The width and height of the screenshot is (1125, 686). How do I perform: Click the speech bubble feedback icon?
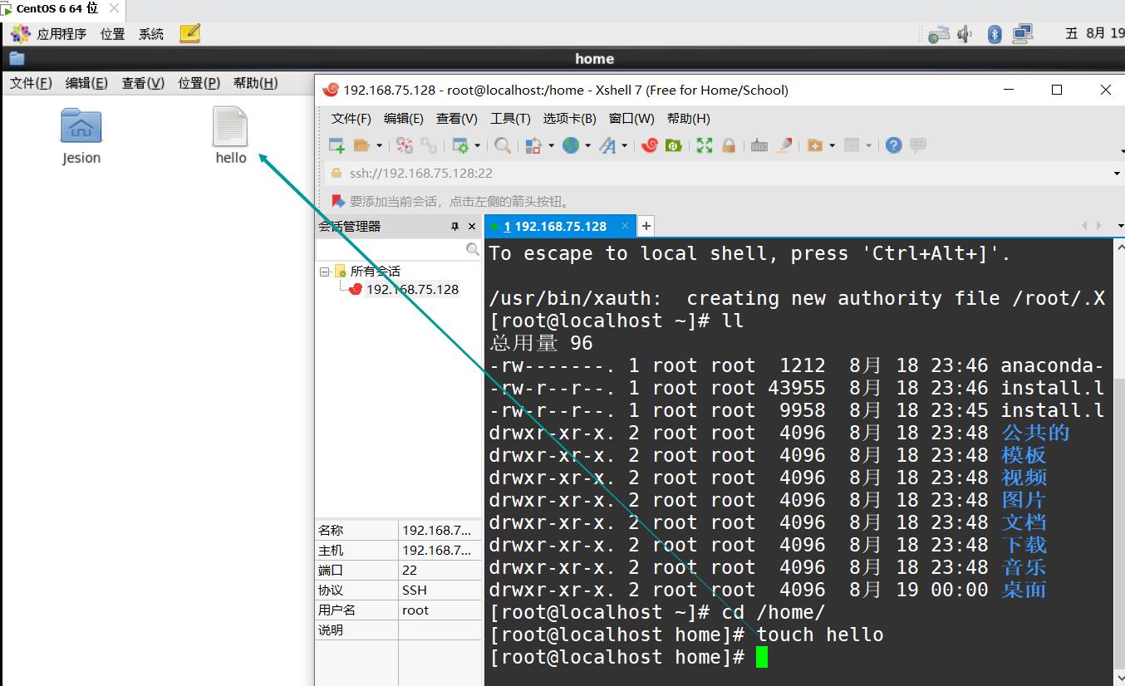[x=918, y=145]
